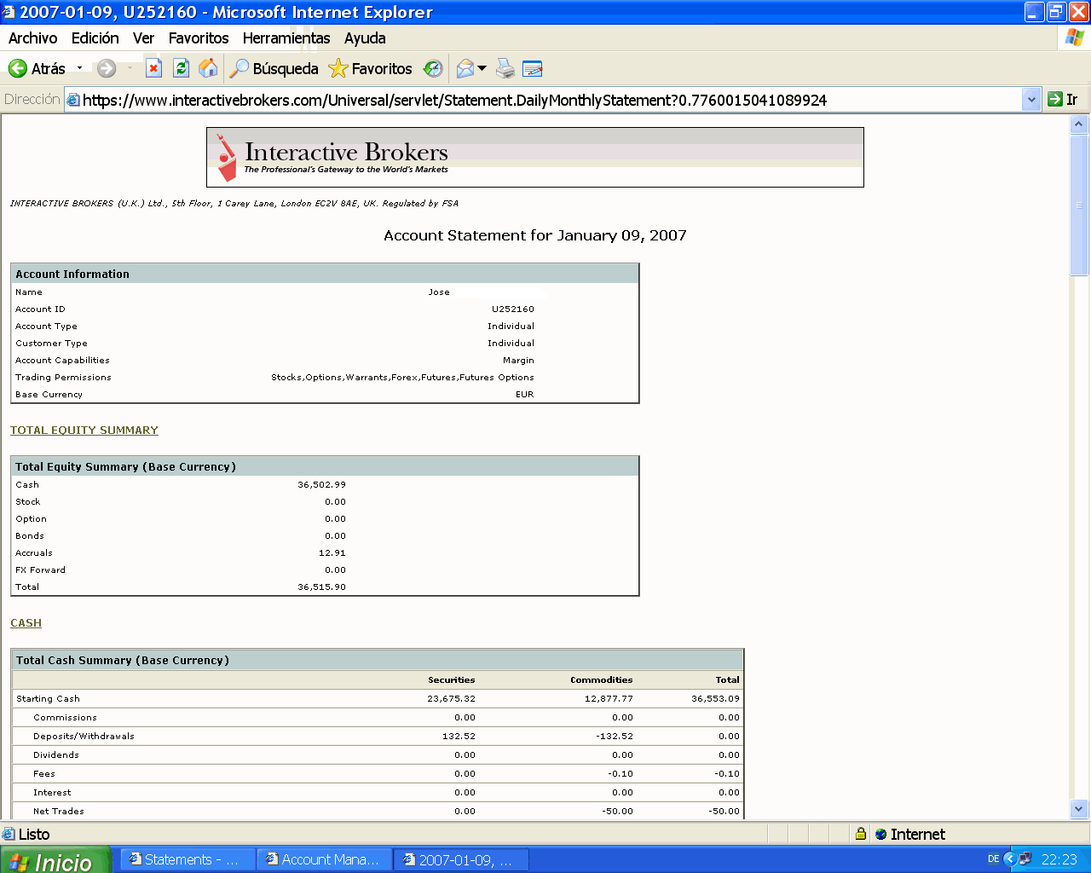1091x873 pixels.
Task: Click the security lock icon in status bar
Action: click(x=861, y=834)
